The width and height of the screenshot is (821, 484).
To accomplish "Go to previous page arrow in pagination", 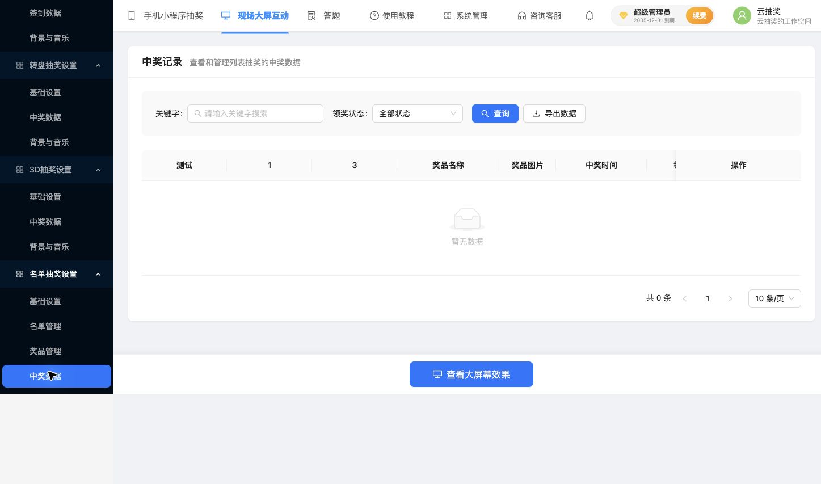I will tap(685, 298).
